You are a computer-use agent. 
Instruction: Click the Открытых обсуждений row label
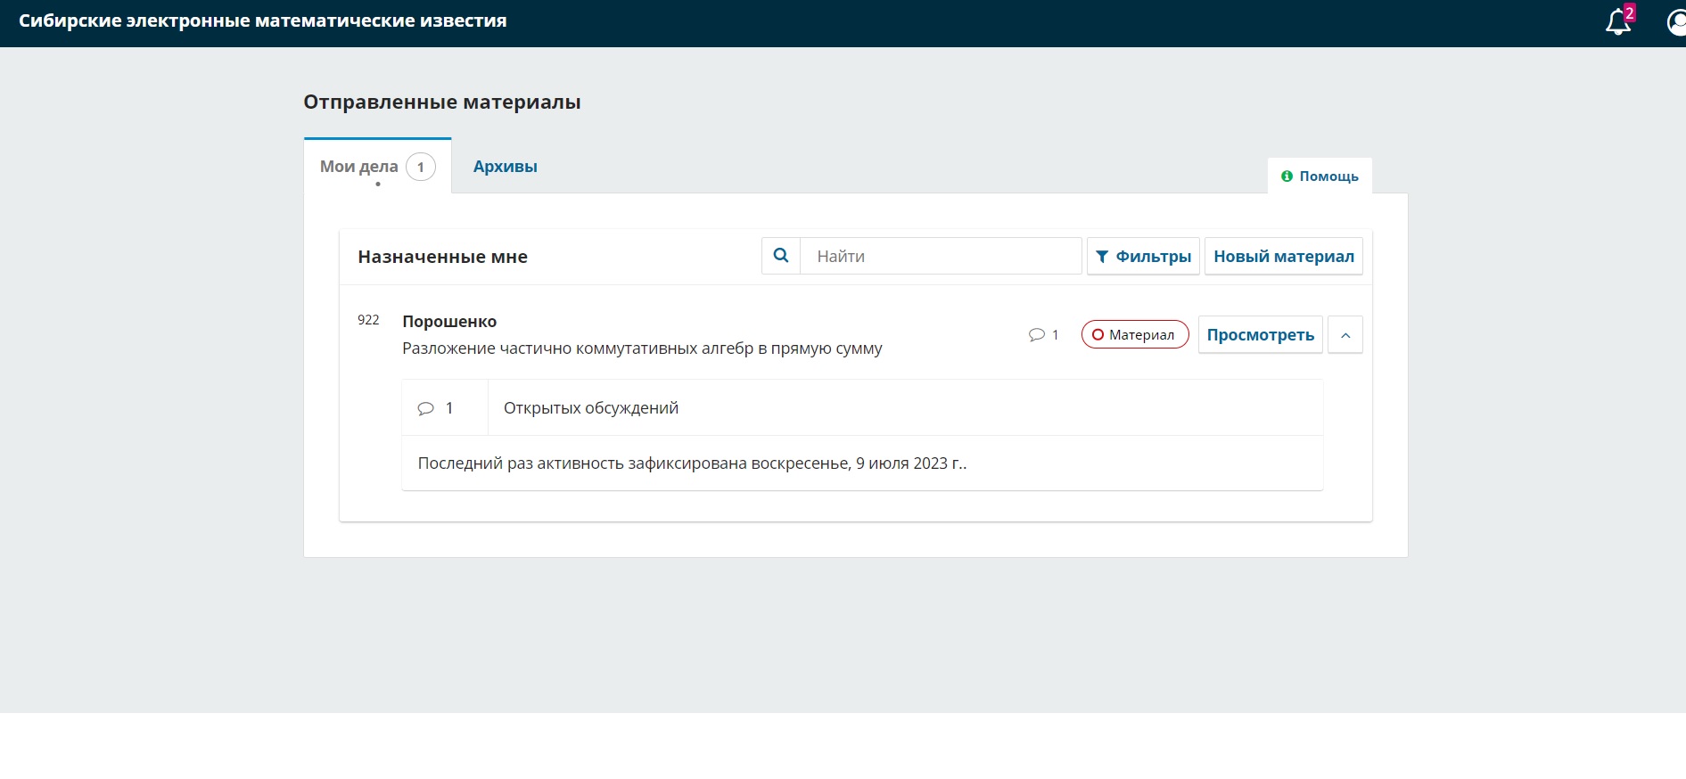[x=590, y=408]
